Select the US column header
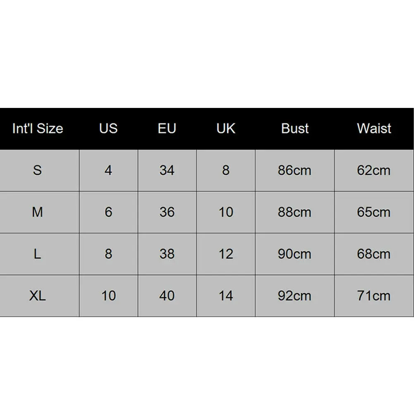Image resolution: width=414 pixels, height=414 pixels. pyautogui.click(x=108, y=129)
